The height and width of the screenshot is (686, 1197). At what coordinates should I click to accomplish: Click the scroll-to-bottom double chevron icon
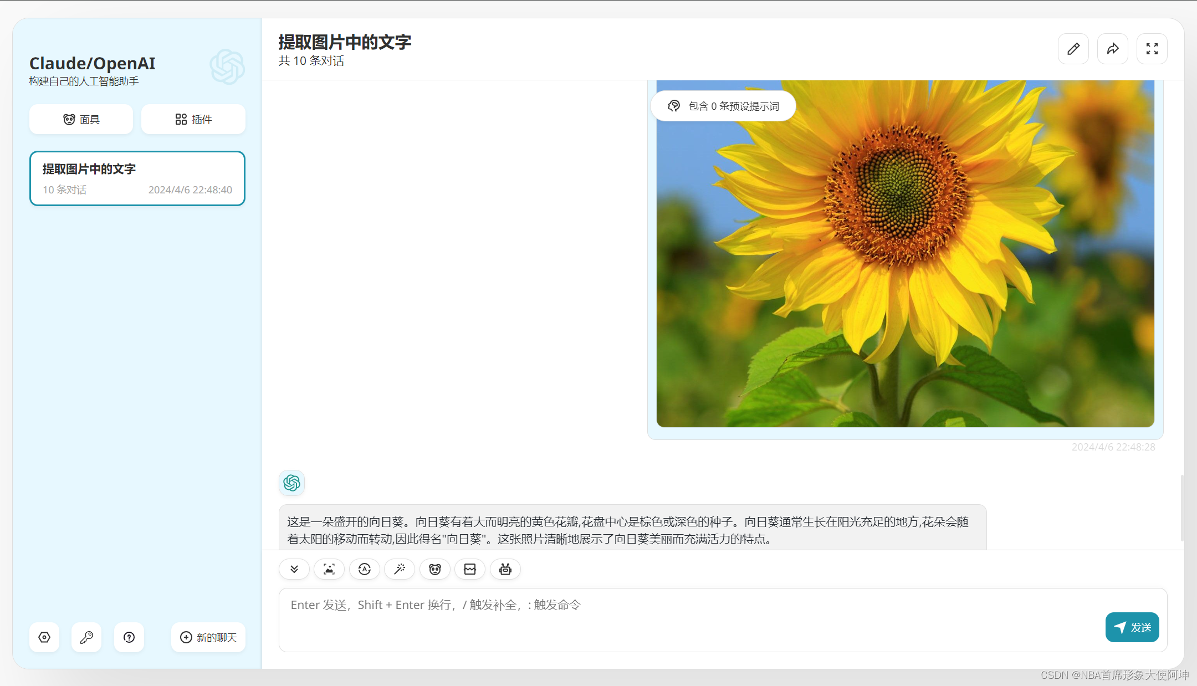[294, 569]
